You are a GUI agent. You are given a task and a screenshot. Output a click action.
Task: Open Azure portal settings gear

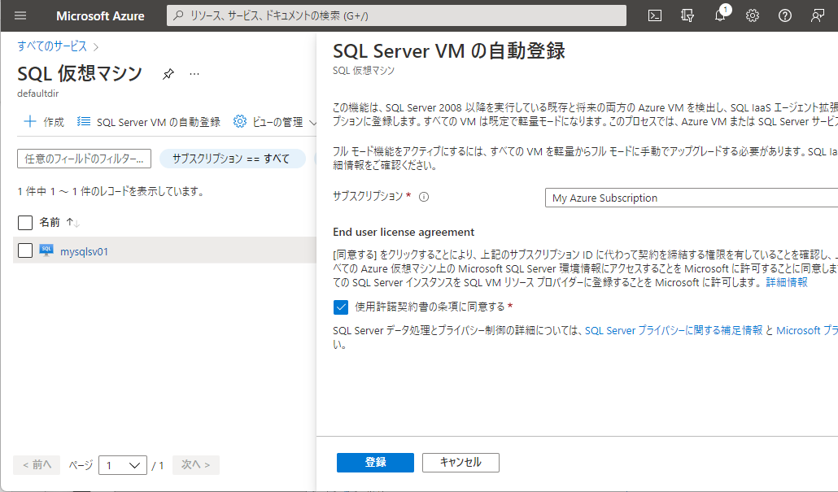pyautogui.click(x=752, y=15)
